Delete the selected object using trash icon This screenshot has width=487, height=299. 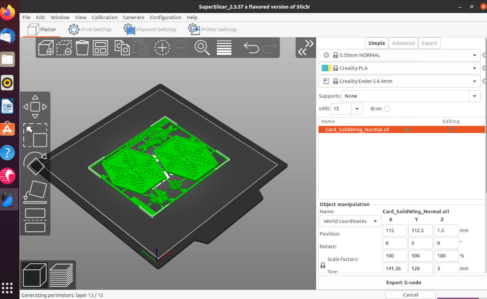coord(82,47)
